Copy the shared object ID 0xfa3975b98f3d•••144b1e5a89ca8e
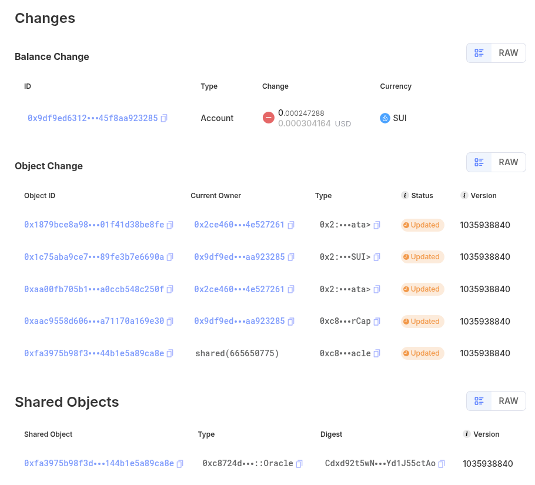The image size is (535, 485). click(x=180, y=464)
